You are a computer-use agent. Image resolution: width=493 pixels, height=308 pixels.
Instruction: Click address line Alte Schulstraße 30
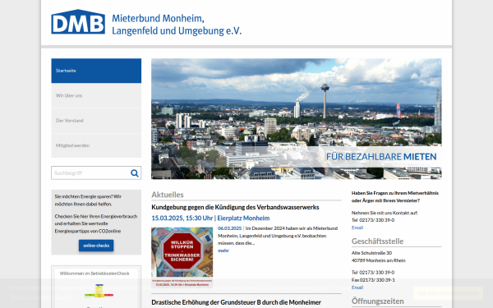pyautogui.click(x=371, y=253)
